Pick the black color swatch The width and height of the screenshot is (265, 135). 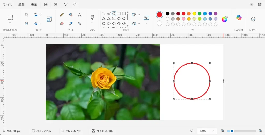(x=167, y=13)
